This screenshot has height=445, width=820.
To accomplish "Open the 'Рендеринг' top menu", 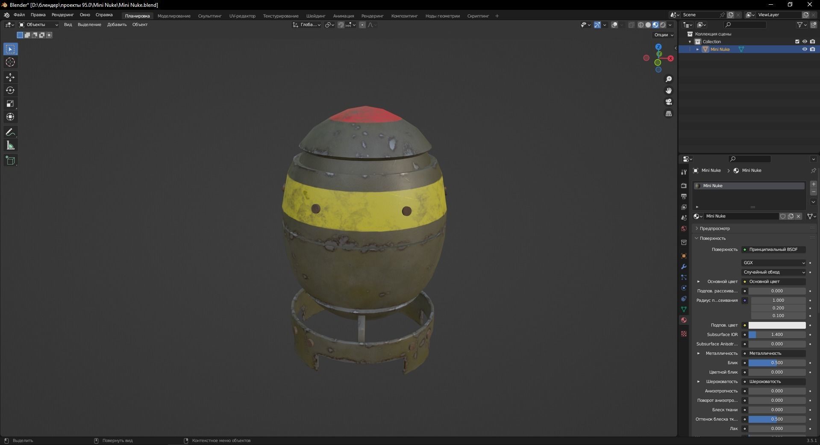I will [x=62, y=15].
